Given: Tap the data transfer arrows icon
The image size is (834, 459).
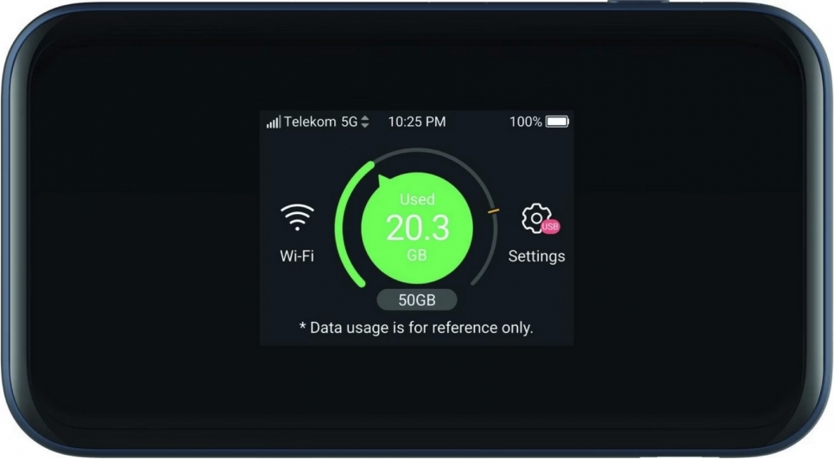Looking at the screenshot, I should click(365, 122).
